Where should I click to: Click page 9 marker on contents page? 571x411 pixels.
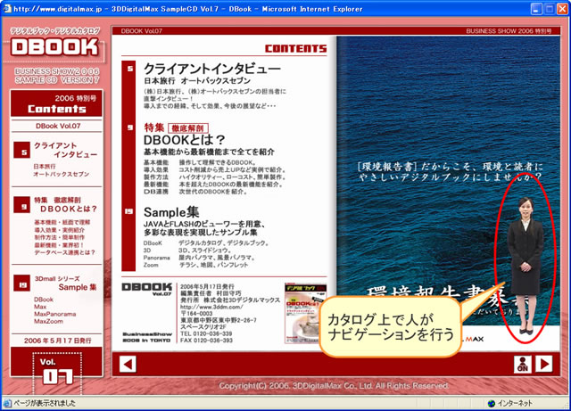coord(129,127)
